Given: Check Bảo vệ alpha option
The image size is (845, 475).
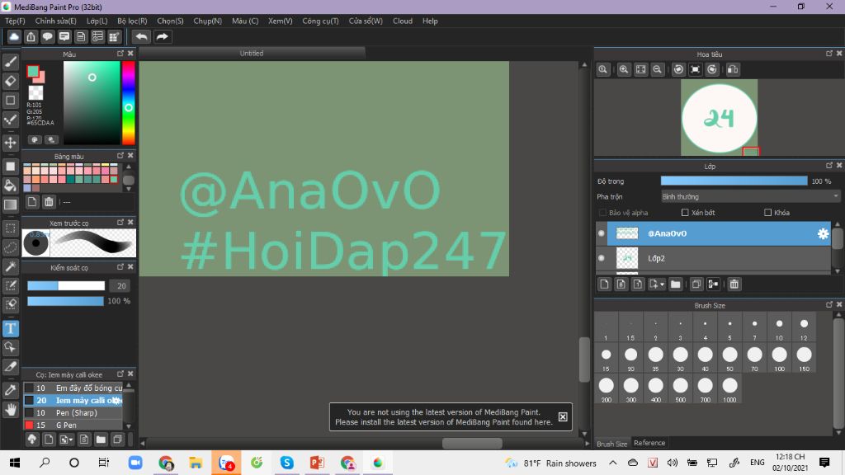Looking at the screenshot, I should pos(603,213).
